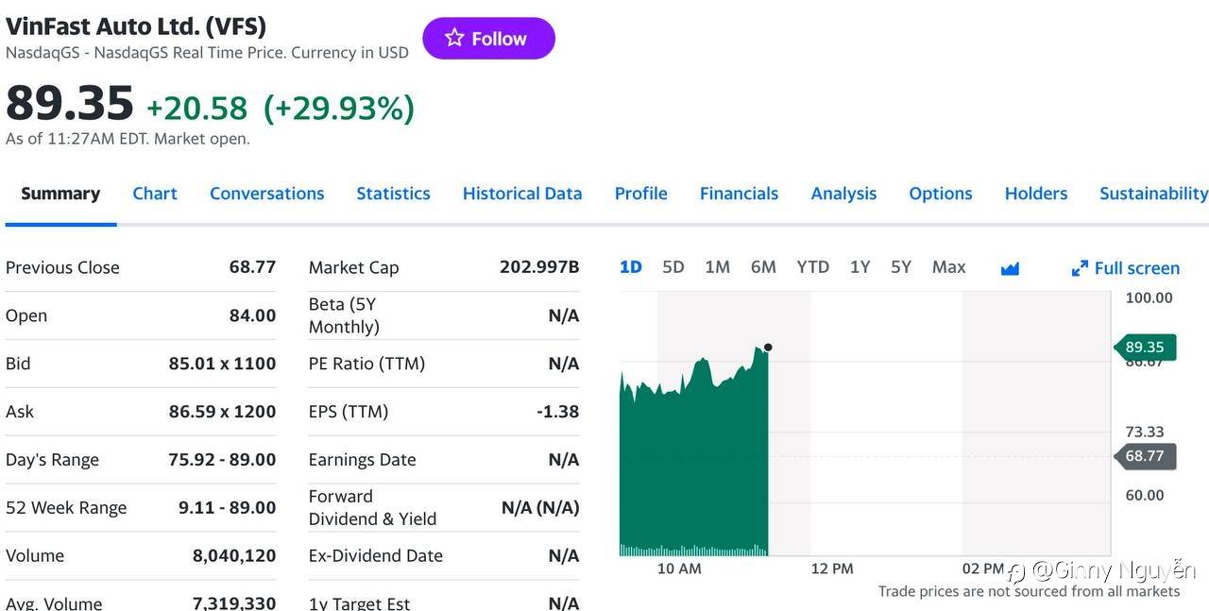
Task: Open the Statistics tab
Action: pyautogui.click(x=393, y=194)
